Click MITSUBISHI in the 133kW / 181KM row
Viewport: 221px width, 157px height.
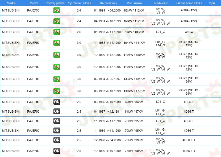[x=11, y=79]
